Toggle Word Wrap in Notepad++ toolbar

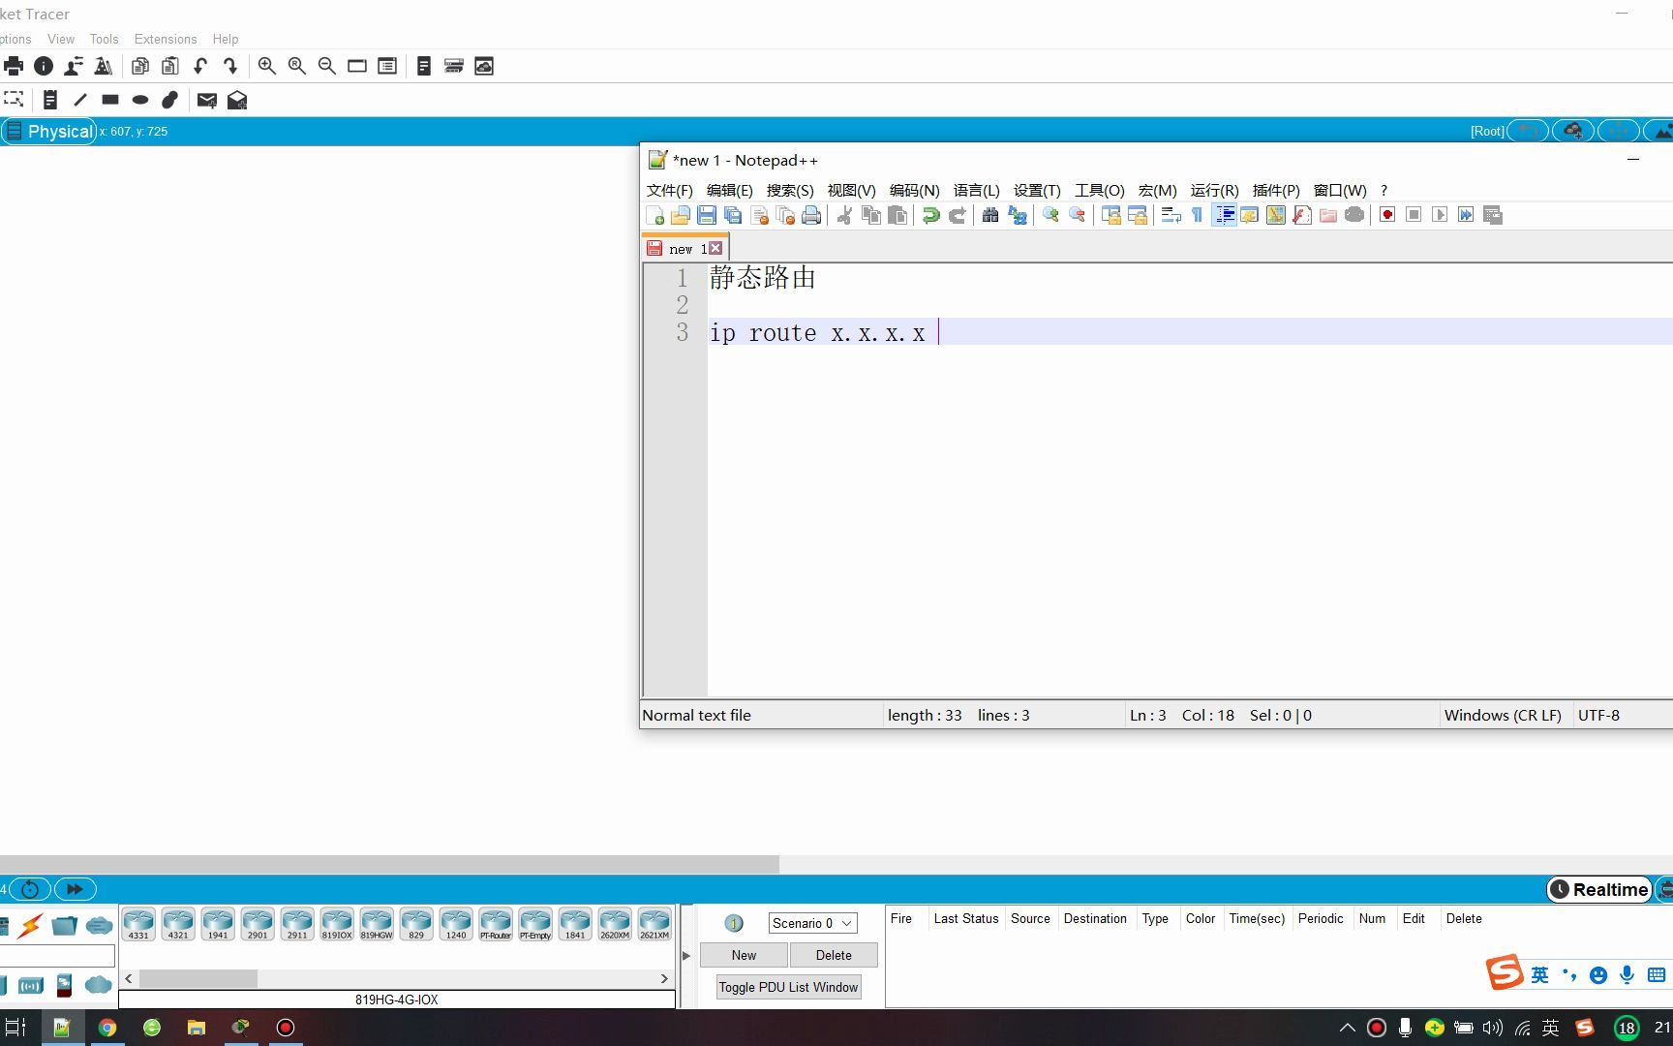click(1170, 215)
